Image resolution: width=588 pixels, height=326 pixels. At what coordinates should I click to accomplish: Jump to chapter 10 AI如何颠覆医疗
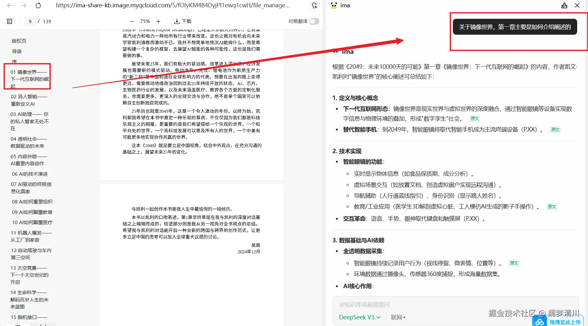pyautogui.click(x=32, y=223)
